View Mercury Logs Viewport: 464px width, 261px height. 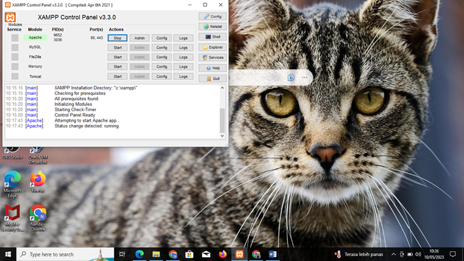click(x=183, y=67)
